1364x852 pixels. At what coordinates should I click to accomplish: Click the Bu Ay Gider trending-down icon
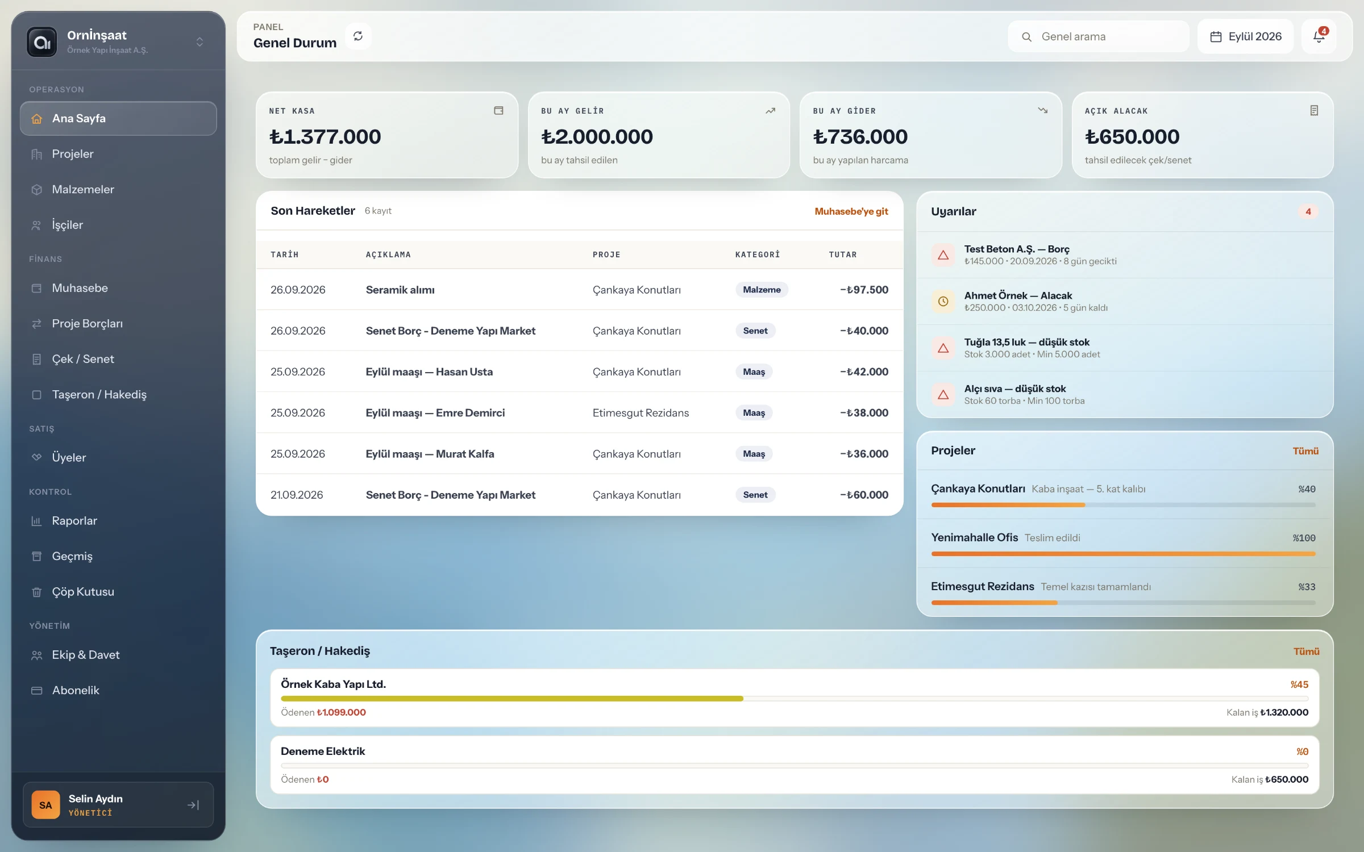click(x=1042, y=111)
